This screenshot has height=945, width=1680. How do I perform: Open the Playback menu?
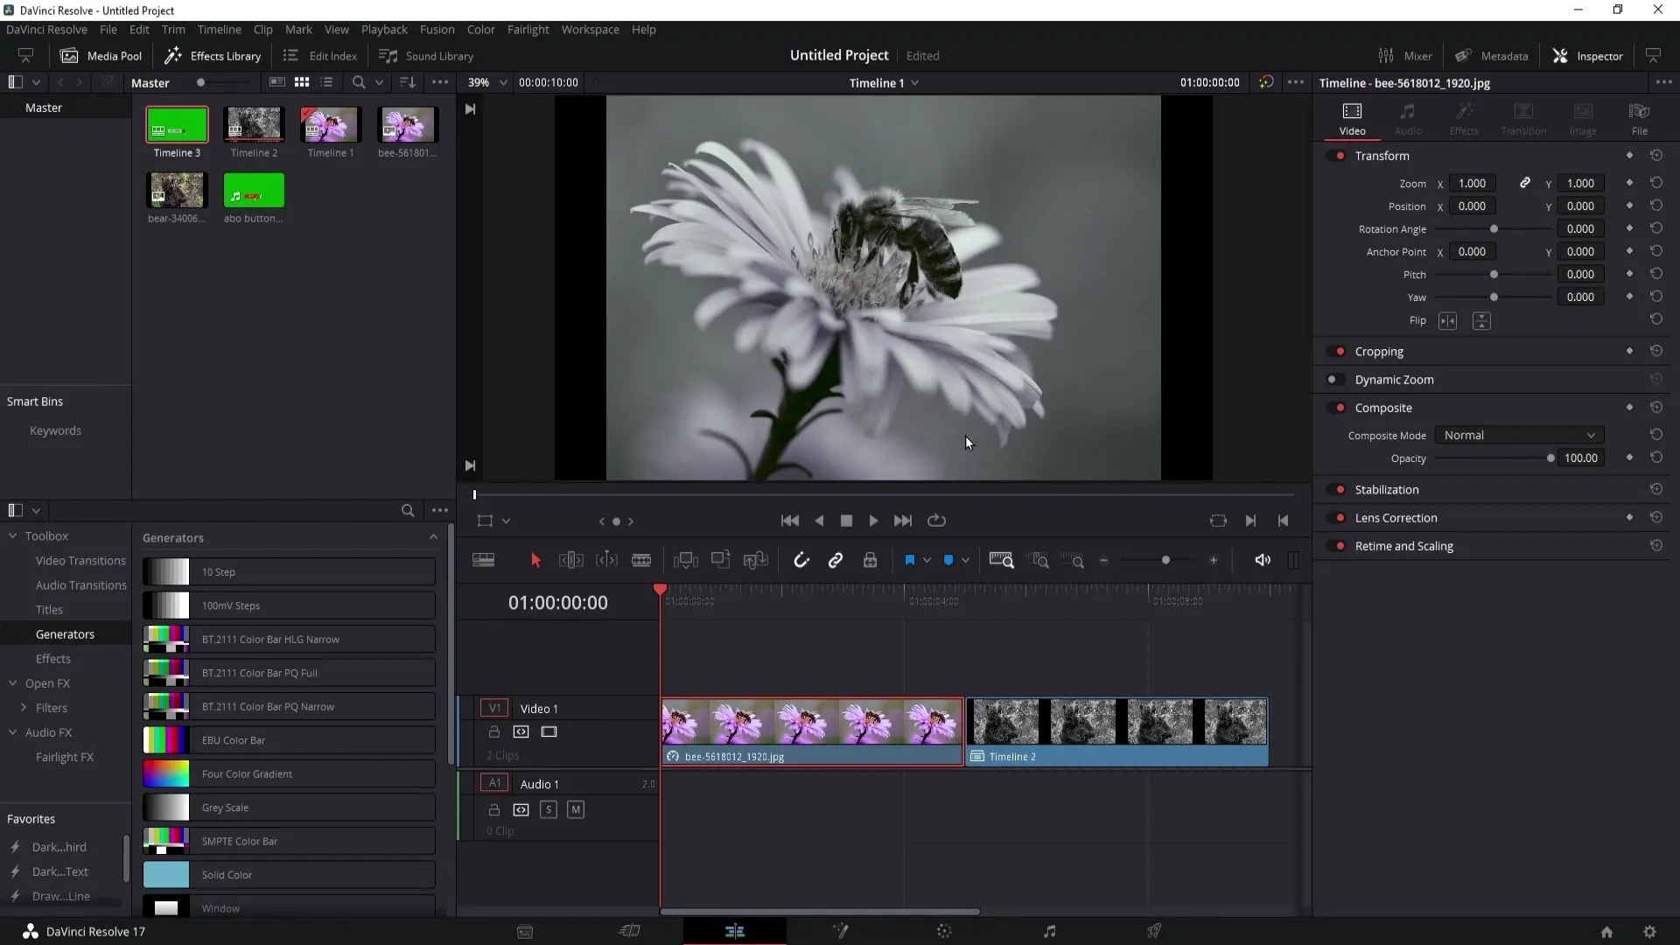[384, 29]
